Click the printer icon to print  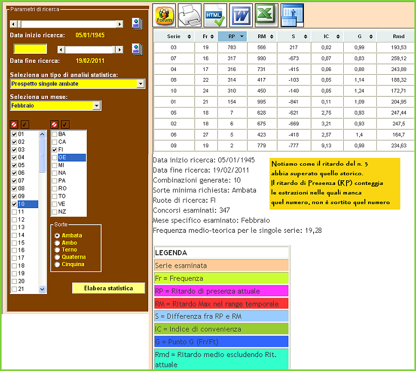point(190,16)
